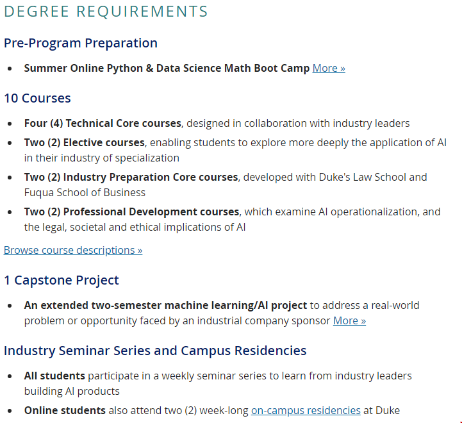
Task: Click the industrial company sponsor text
Action: 268,320
